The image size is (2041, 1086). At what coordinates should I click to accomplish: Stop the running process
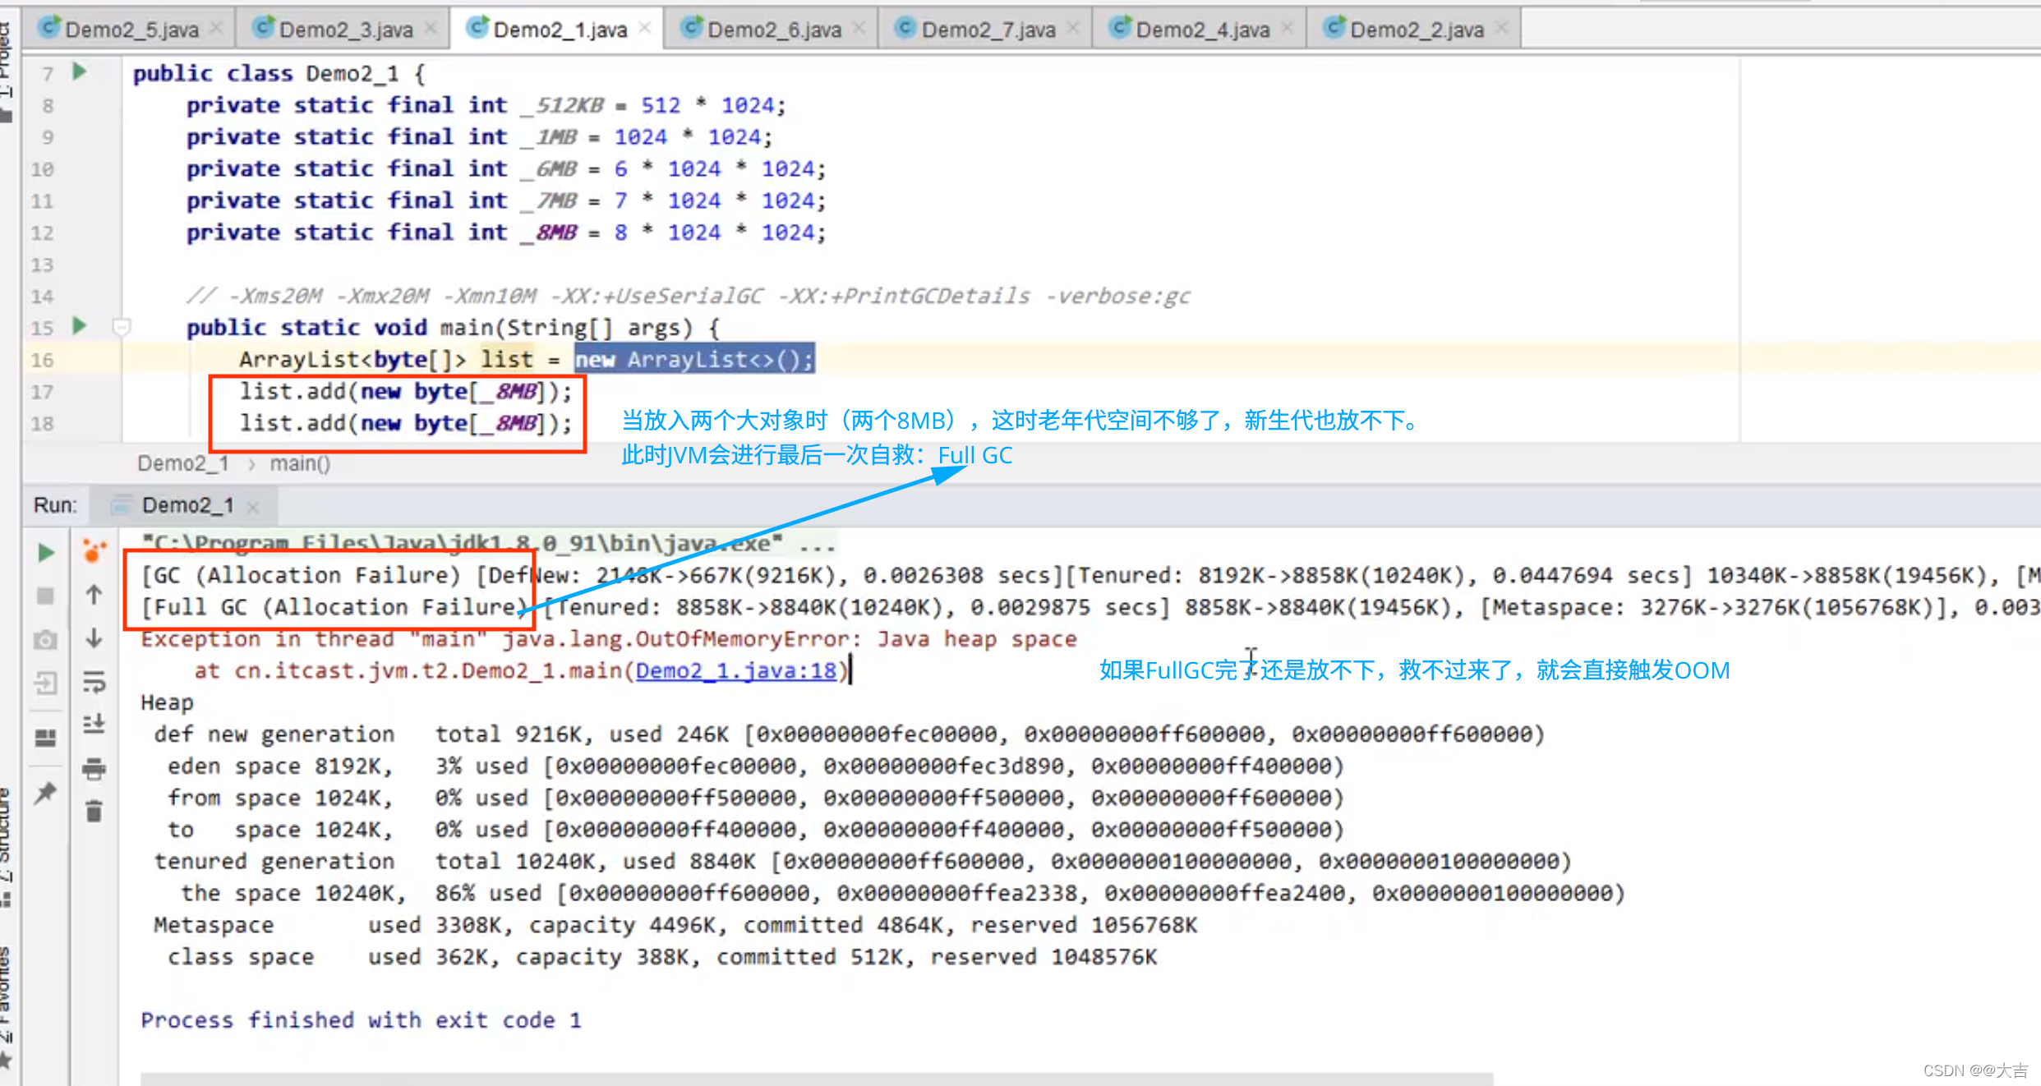46,596
